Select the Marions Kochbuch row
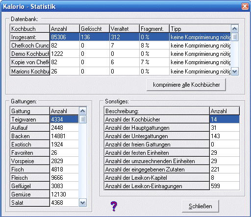 click(x=121, y=72)
